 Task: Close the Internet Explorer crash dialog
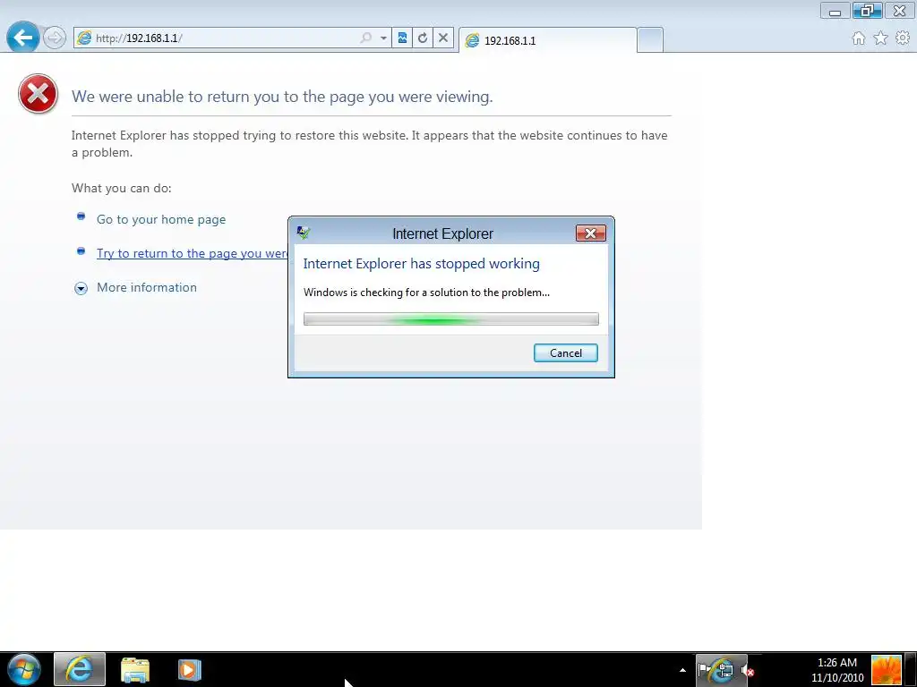click(x=591, y=233)
